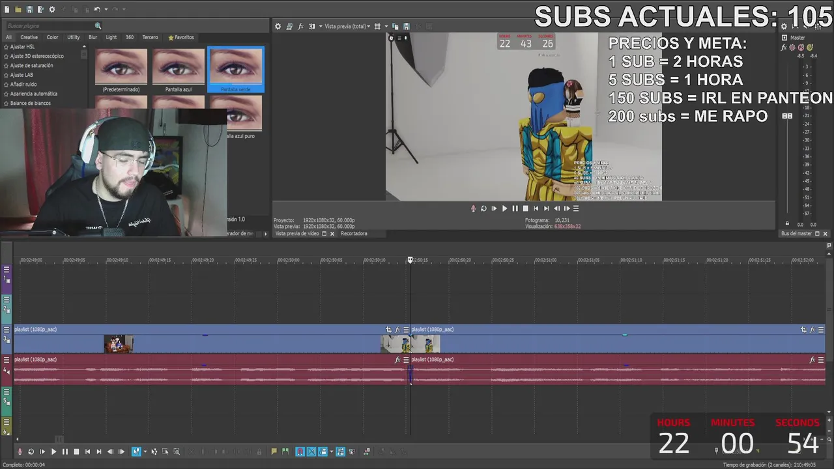Viewport: 834px width, 469px height.
Task: Toggle loop playback in the timeline transport
Action: pyautogui.click(x=31, y=451)
